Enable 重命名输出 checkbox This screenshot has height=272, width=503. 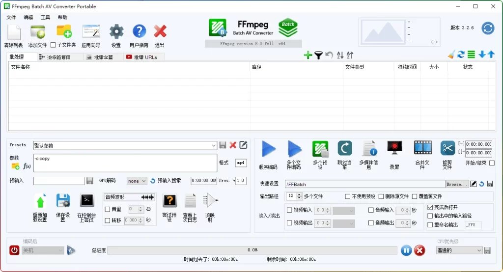430,225
